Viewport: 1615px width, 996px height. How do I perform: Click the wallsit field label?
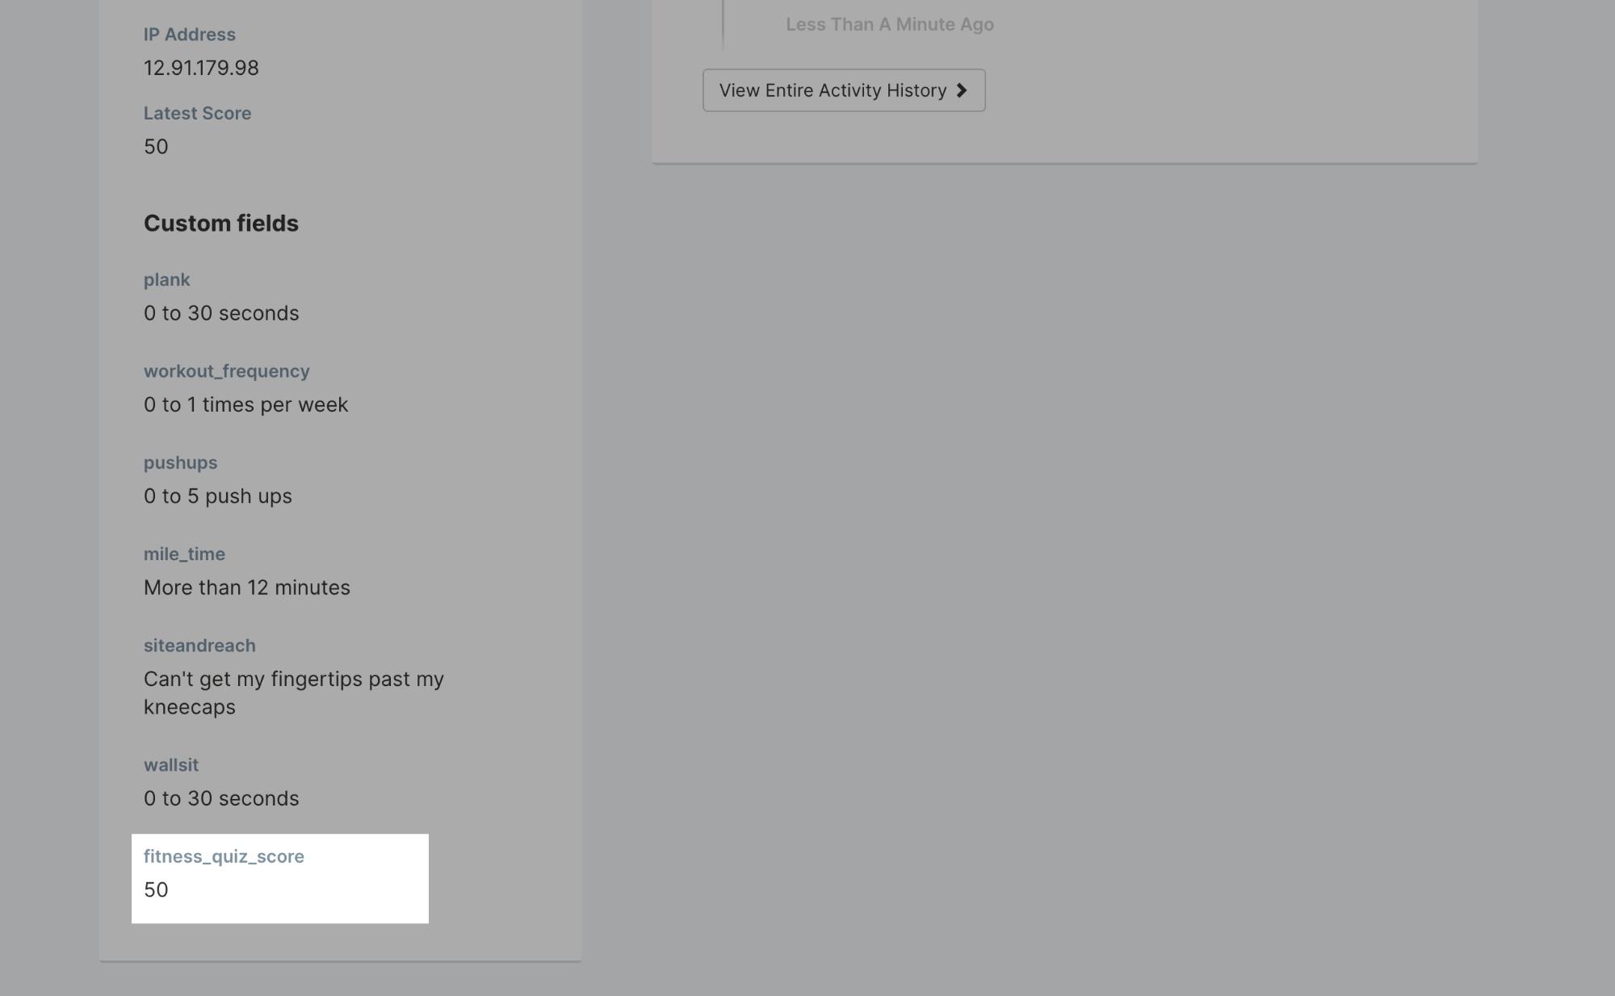coord(171,765)
